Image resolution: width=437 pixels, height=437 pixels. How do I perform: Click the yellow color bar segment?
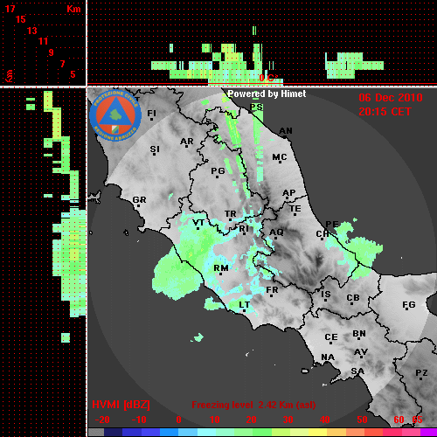(317, 433)
